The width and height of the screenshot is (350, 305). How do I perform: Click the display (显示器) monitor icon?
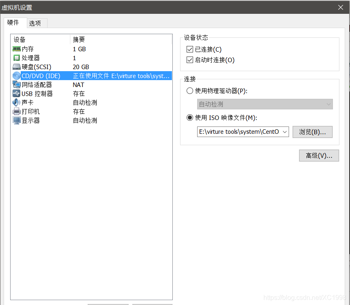click(17, 120)
